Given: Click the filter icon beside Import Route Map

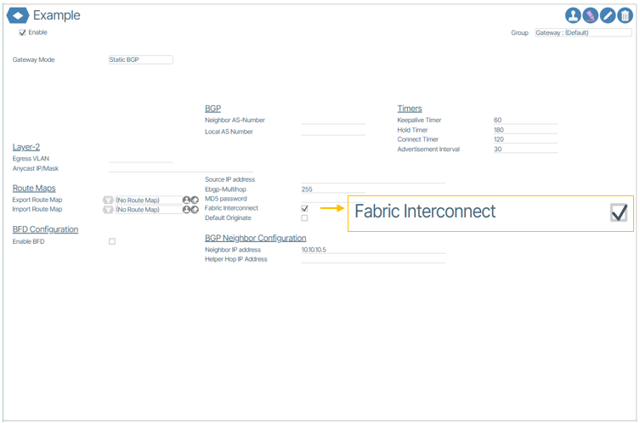Looking at the screenshot, I should (108, 210).
